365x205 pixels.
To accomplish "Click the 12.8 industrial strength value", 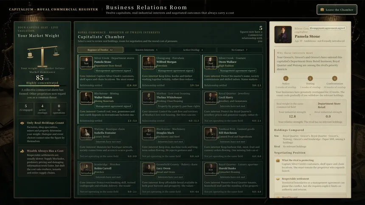I will pos(292,116).
